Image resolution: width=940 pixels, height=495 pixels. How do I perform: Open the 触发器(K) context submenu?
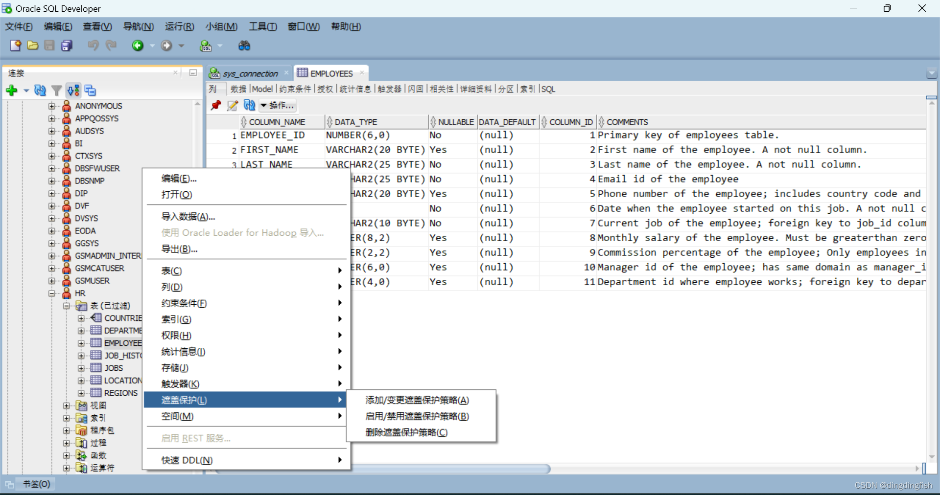pyautogui.click(x=246, y=384)
